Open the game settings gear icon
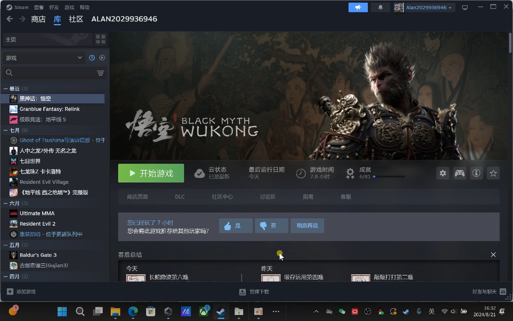The image size is (513, 321). coord(443,173)
